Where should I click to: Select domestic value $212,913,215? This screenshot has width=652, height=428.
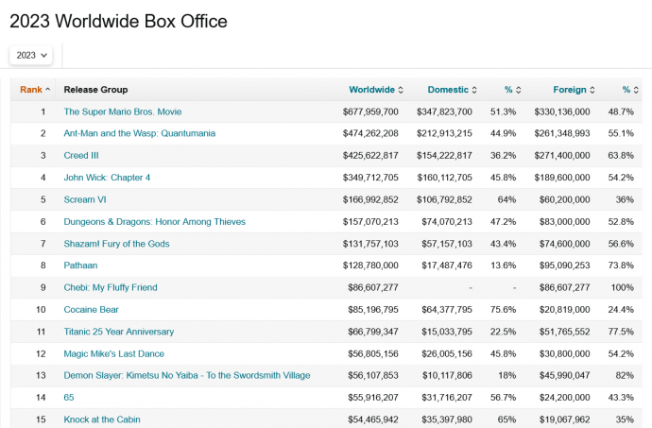444,133
